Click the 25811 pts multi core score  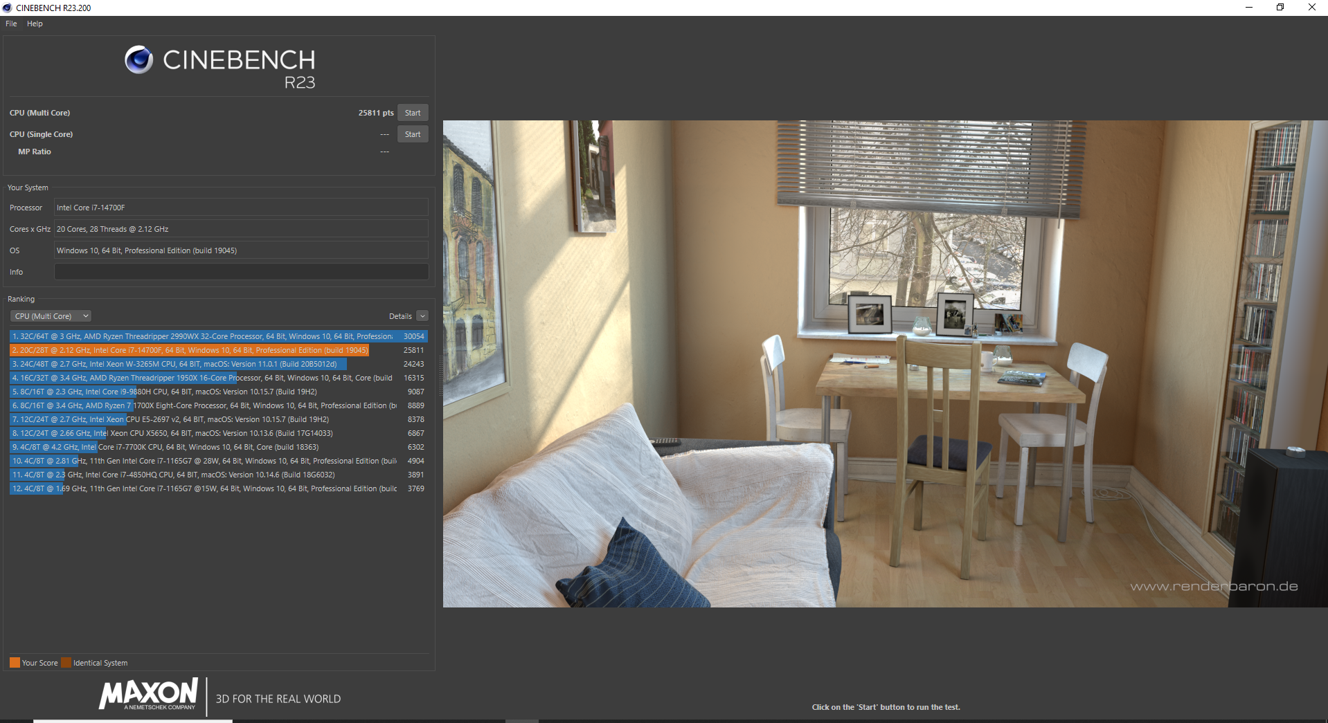(376, 113)
